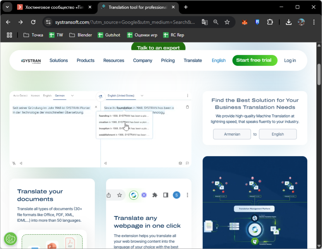This screenshot has height=249, width=322.
Task: Close Translation tool tab
Action: (x=173, y=7)
